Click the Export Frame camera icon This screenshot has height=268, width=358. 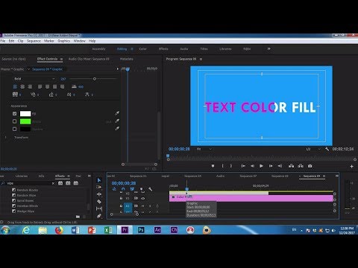[x=310, y=166]
